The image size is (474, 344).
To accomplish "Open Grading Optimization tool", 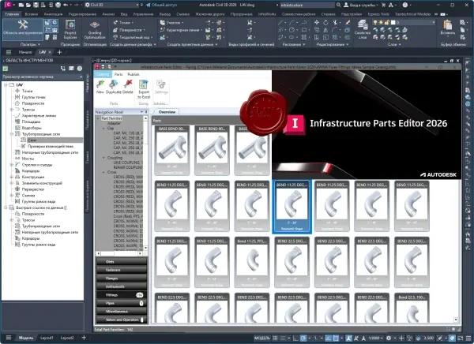I will (x=95, y=30).
